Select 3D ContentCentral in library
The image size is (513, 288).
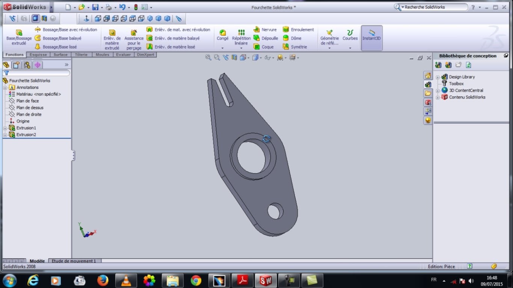[466, 90]
